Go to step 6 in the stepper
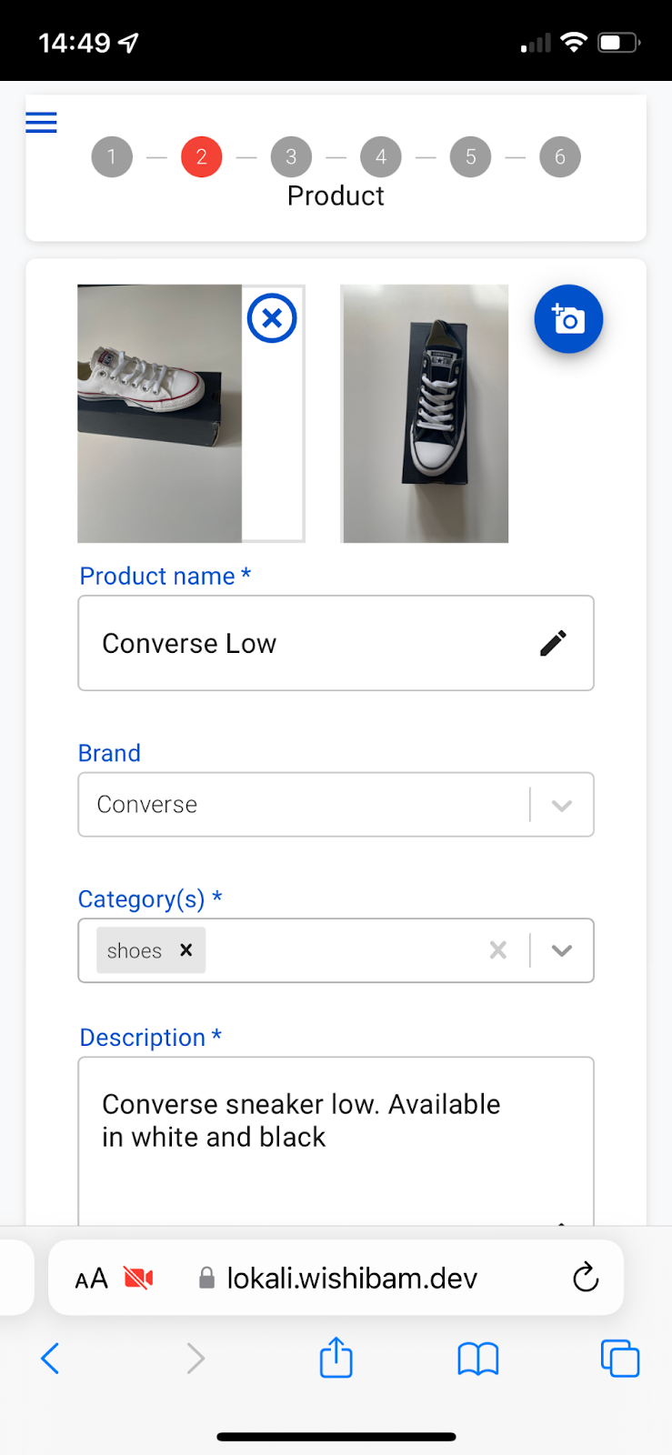672x1455 pixels. (x=560, y=156)
